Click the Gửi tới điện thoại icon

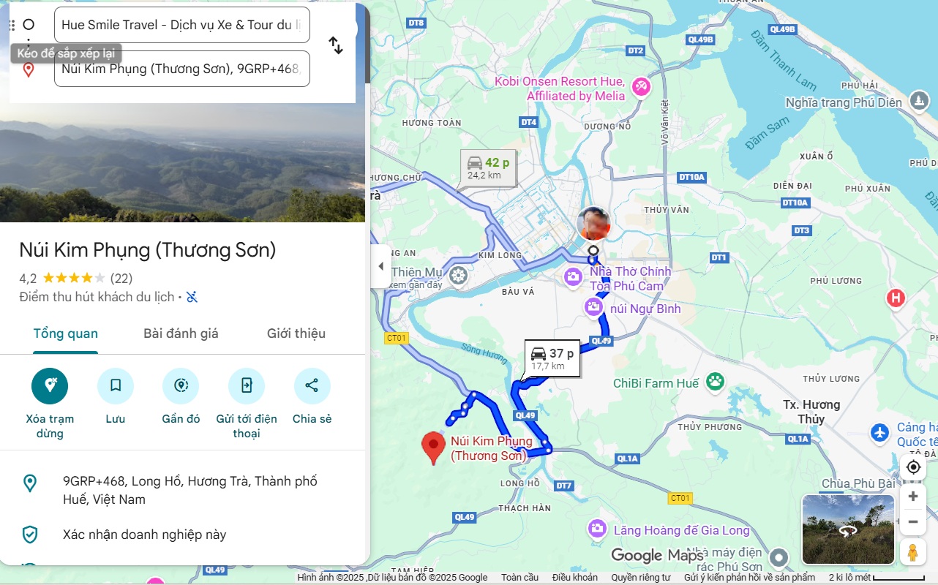247,386
